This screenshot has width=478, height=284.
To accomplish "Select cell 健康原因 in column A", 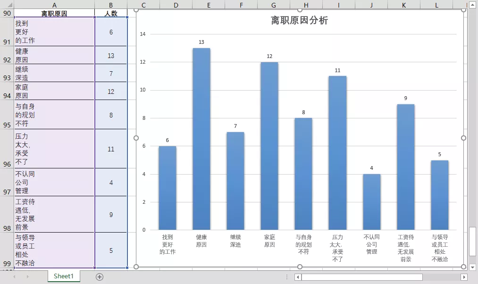I will coord(54,55).
